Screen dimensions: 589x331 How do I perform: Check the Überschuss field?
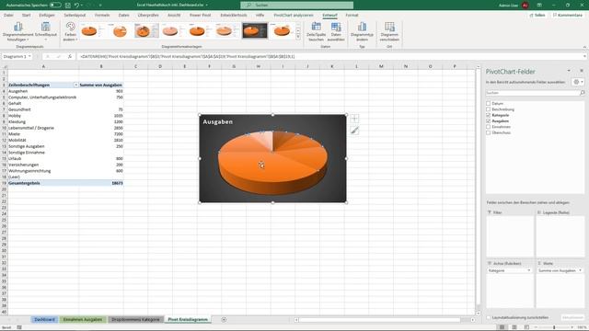coord(489,132)
